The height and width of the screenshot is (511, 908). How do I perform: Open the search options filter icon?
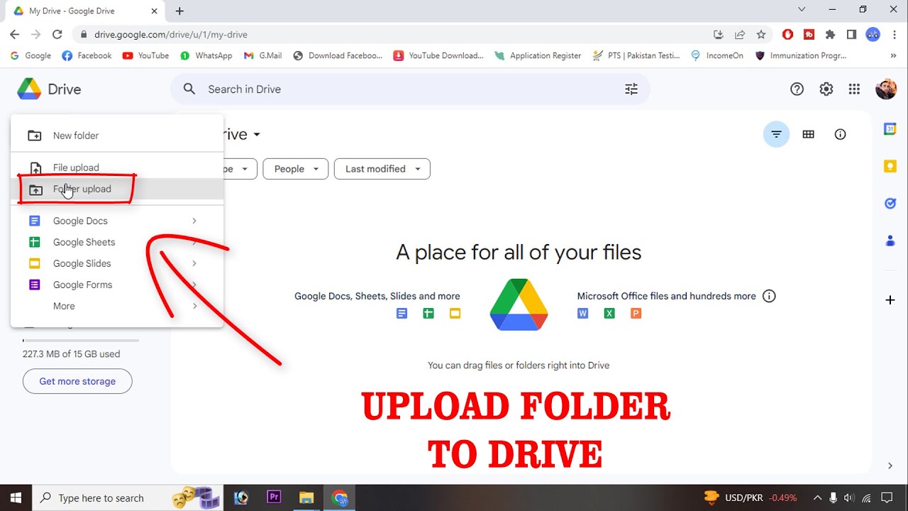[631, 89]
